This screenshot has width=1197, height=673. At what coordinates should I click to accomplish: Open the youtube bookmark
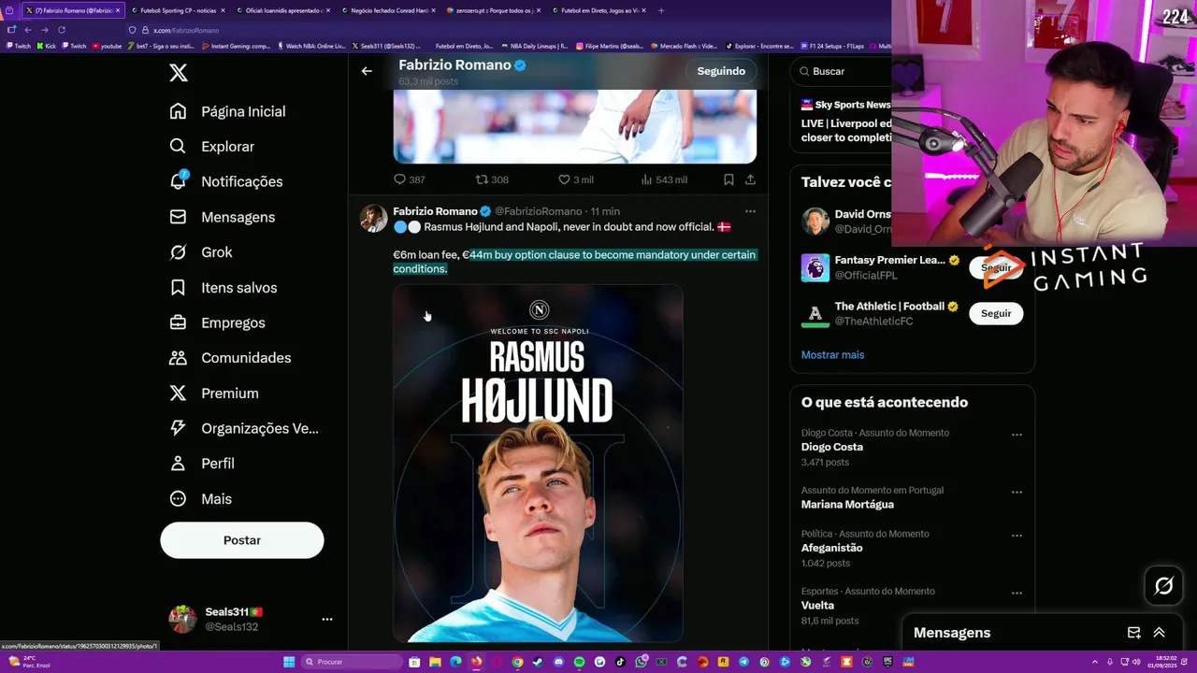[107, 46]
